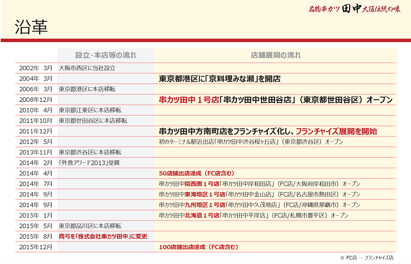
Task: Click the date 2004年 3月
Action: coord(36,79)
